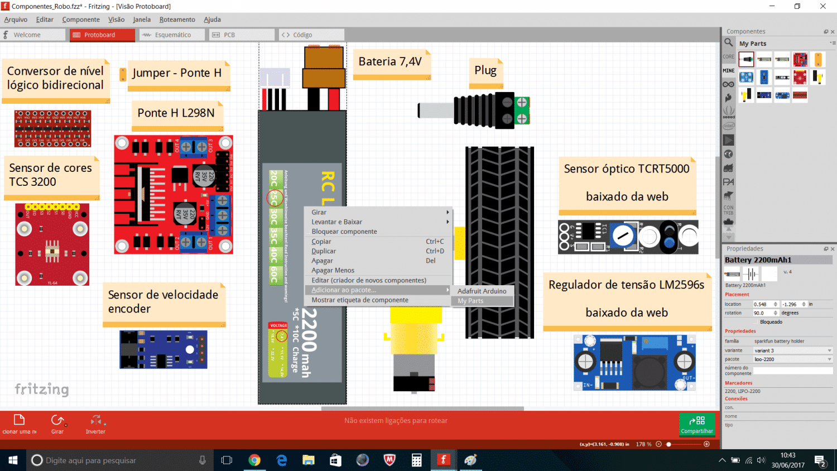Image resolution: width=837 pixels, height=471 pixels.
Task: Choose Editar (criador de novos componentes)
Action: click(x=379, y=281)
